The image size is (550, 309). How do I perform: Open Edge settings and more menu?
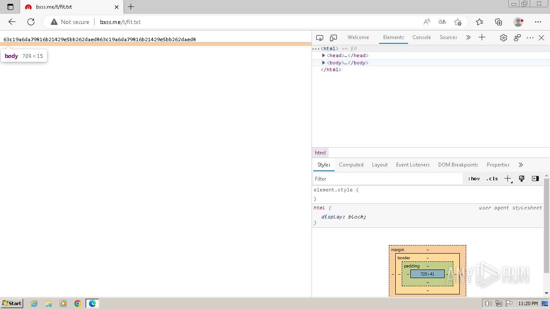click(538, 22)
